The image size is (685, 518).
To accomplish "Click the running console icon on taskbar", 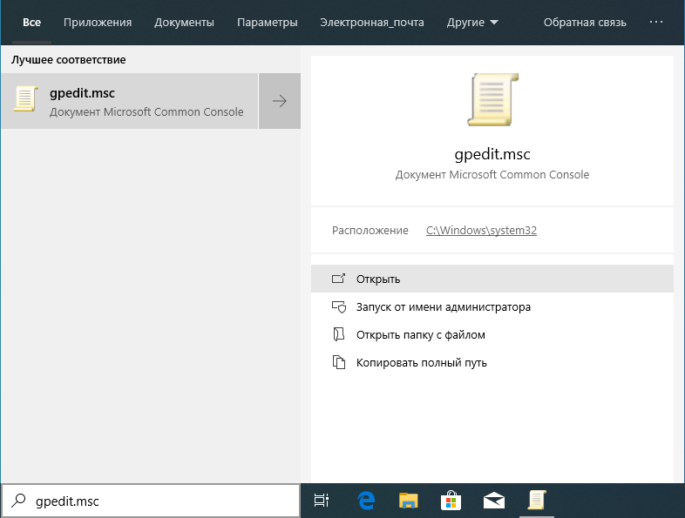I will [537, 500].
